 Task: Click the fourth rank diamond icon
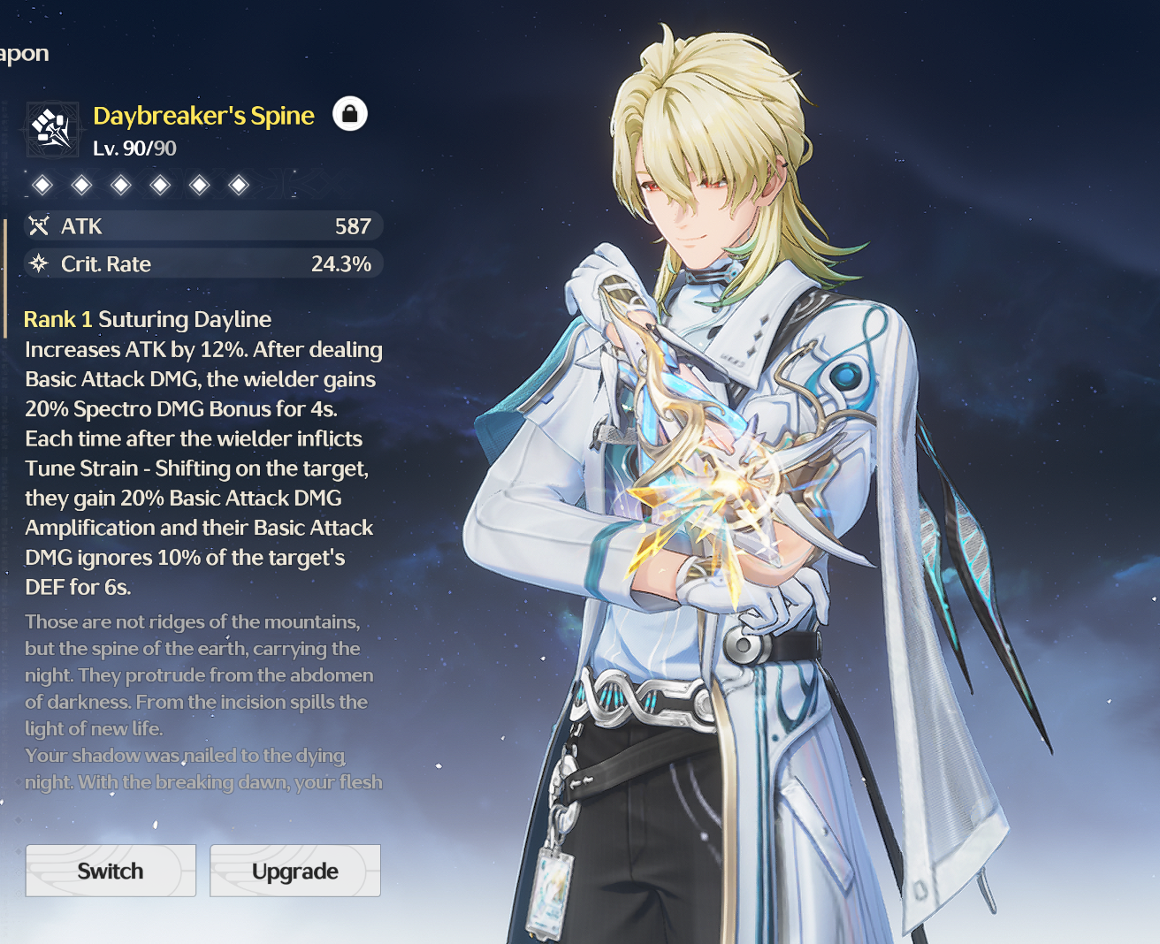tap(160, 185)
